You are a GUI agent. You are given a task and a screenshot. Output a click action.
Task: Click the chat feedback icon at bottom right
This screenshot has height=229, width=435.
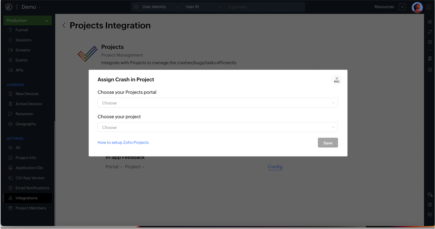coord(430,215)
